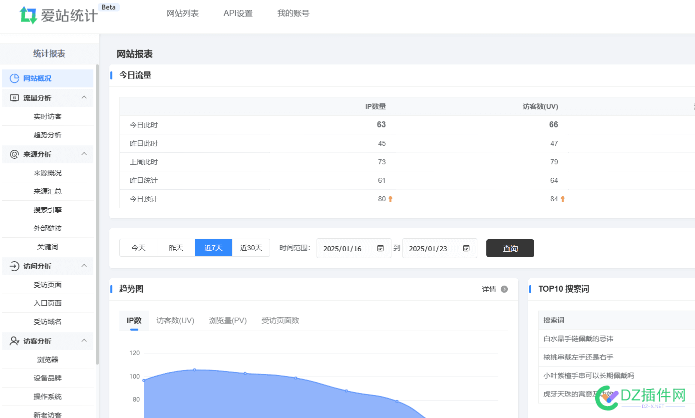Open 入口页面 in the sidebar
The height and width of the screenshot is (418, 695).
[47, 303]
